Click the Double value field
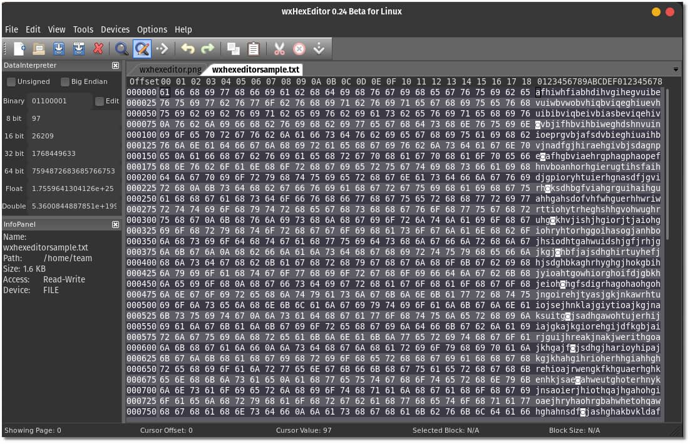Viewport: 690px width, 444px height. click(75, 206)
